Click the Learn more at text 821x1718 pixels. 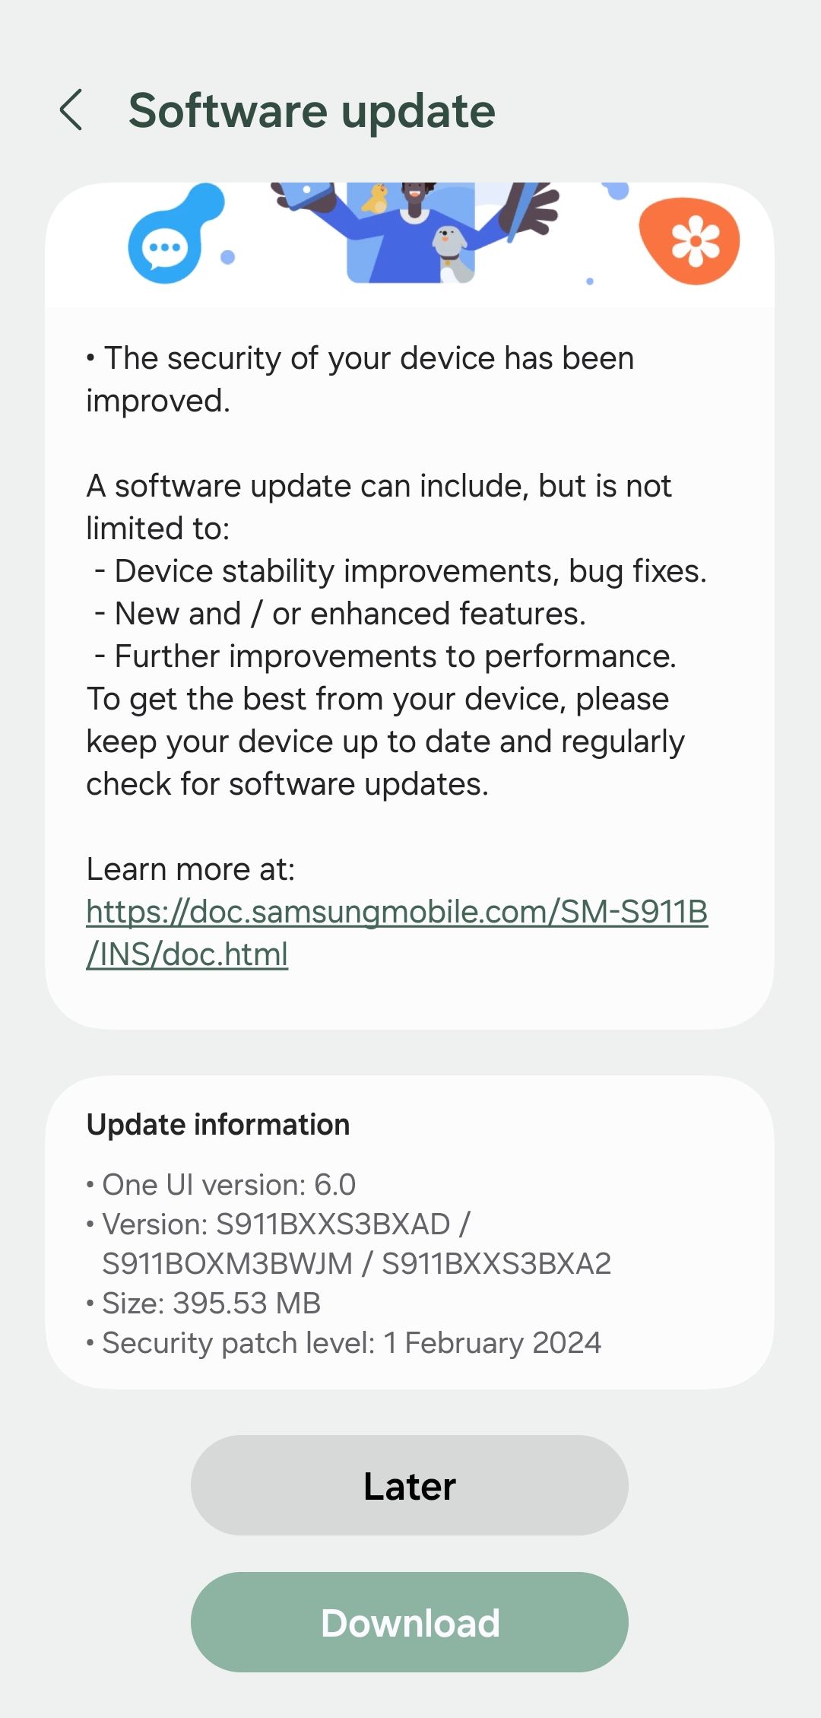(x=190, y=868)
